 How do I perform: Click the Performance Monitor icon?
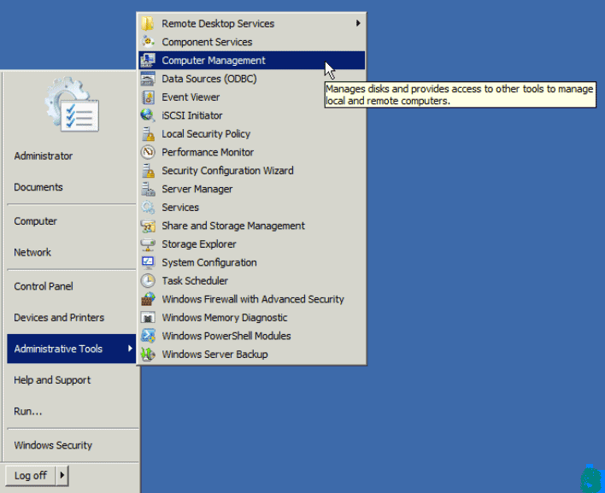(147, 152)
